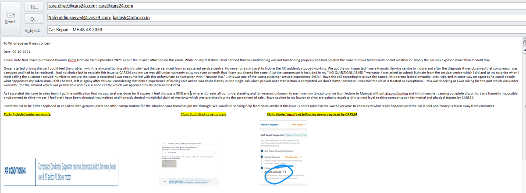Image resolution: width=526 pixels, height=193 pixels.
Task: Select recipient care.direct@cars24.com in To field
Action: pyautogui.click(x=71, y=7)
